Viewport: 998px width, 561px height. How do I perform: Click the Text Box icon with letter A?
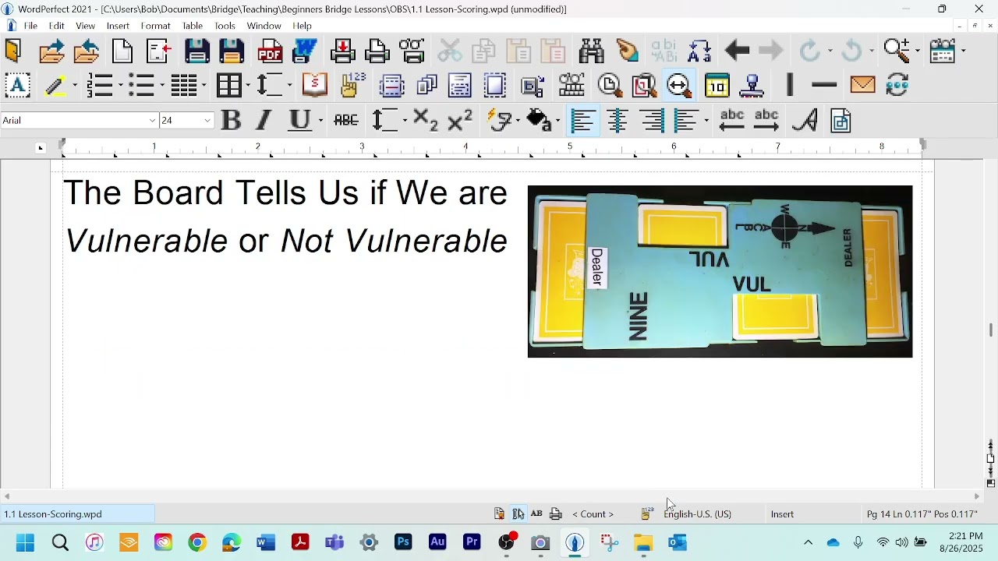[17, 85]
